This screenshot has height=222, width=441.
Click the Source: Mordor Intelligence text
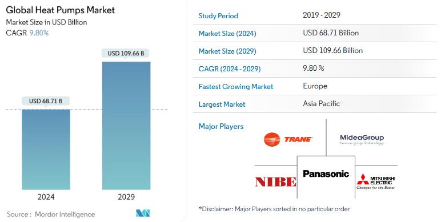[x=51, y=215]
